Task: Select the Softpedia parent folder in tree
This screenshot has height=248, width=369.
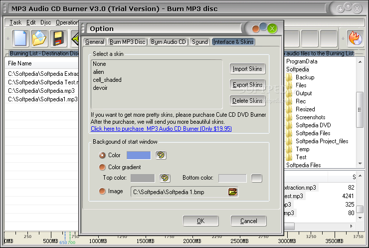Action: (x=298, y=69)
